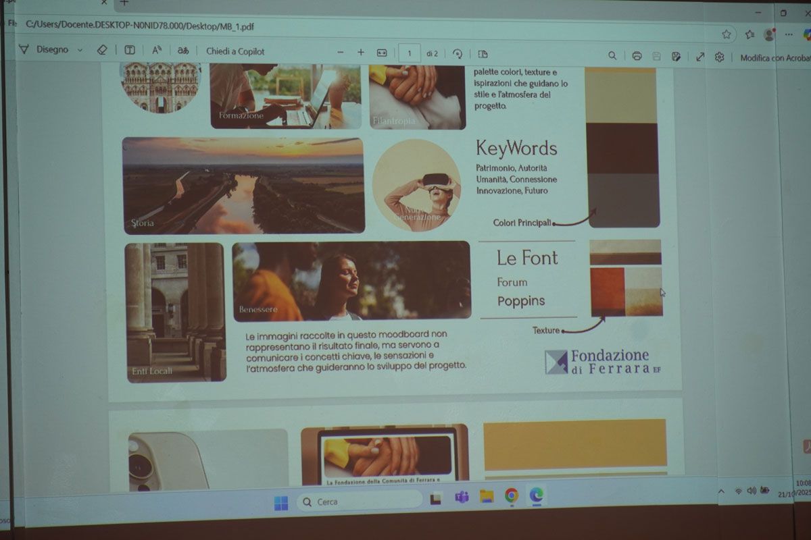Click the page number field
The width and height of the screenshot is (811, 540).
coord(410,53)
